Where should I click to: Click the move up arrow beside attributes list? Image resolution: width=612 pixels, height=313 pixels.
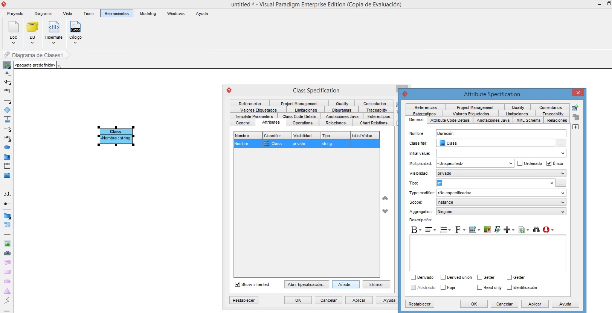tap(385, 198)
